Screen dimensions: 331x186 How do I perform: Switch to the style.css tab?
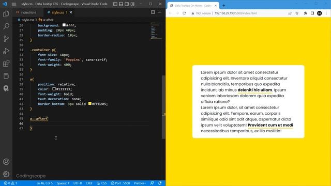coord(58,12)
